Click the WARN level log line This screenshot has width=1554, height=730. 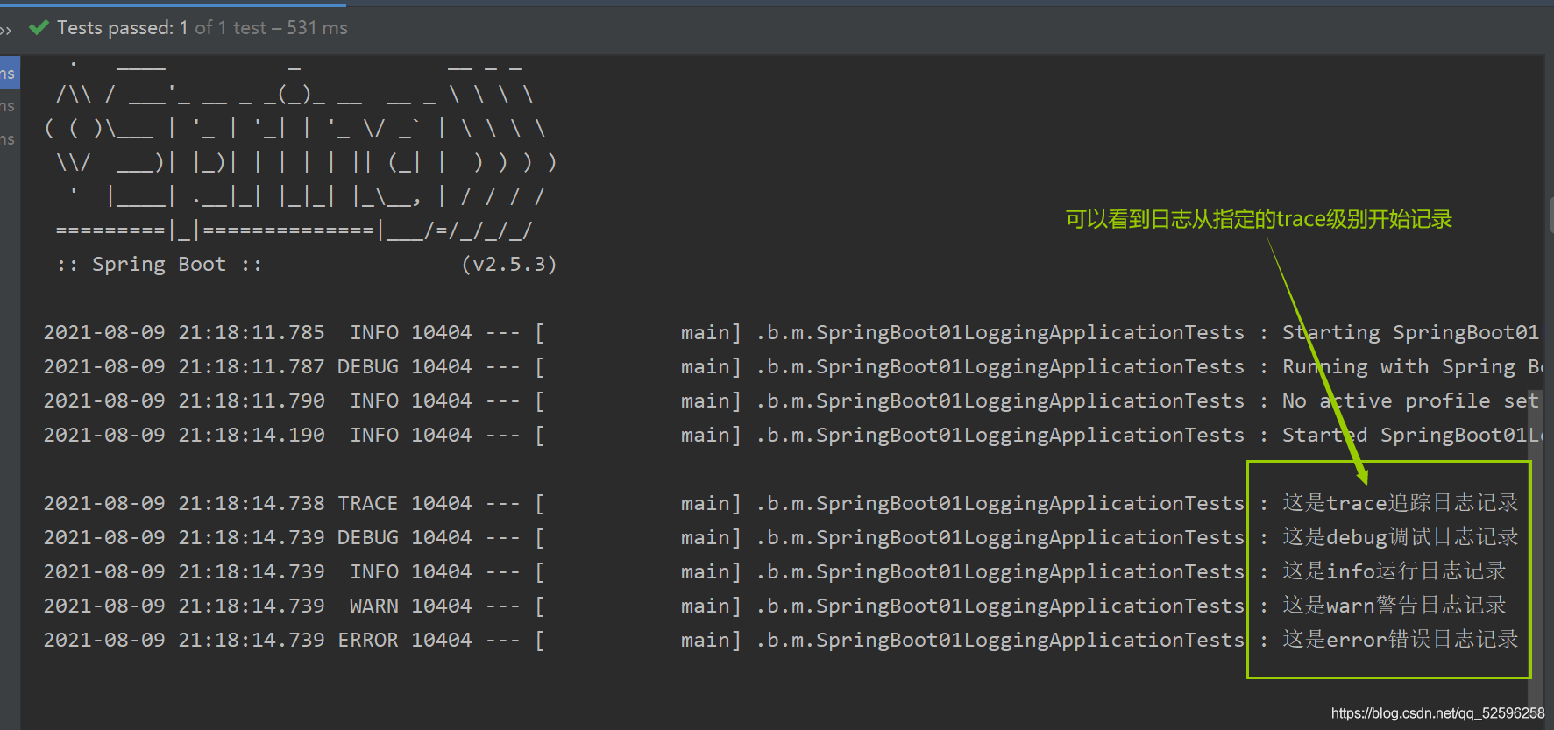[x=776, y=606]
